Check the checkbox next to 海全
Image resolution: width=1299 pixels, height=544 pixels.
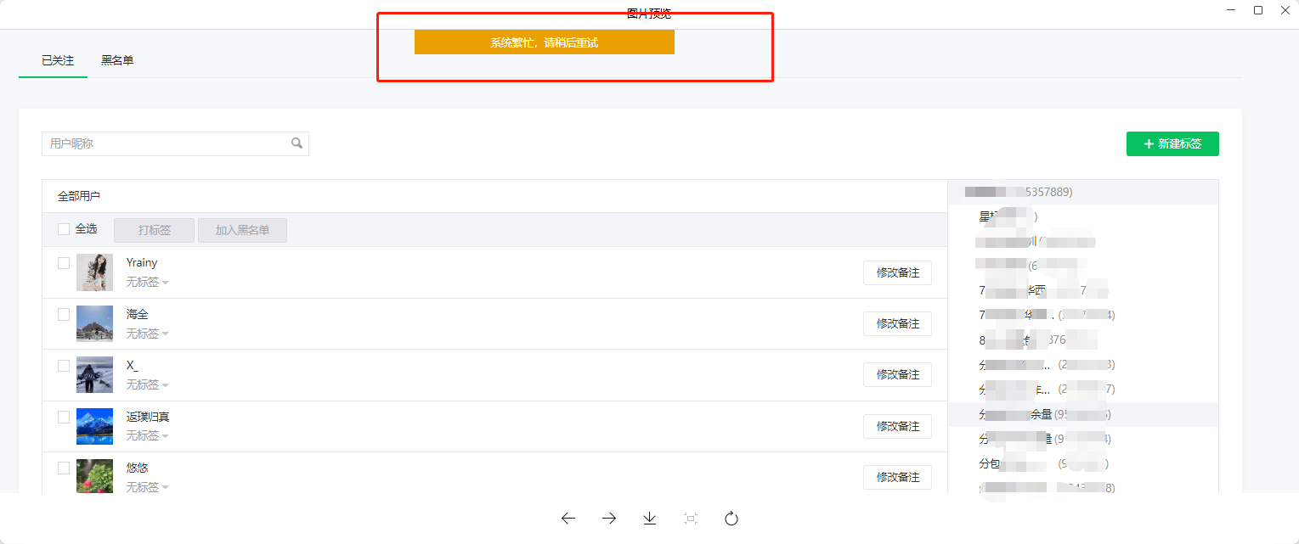63,314
